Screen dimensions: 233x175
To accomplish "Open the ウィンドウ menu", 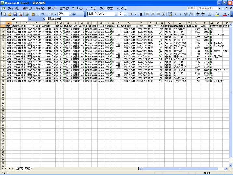I will tap(106, 8).
